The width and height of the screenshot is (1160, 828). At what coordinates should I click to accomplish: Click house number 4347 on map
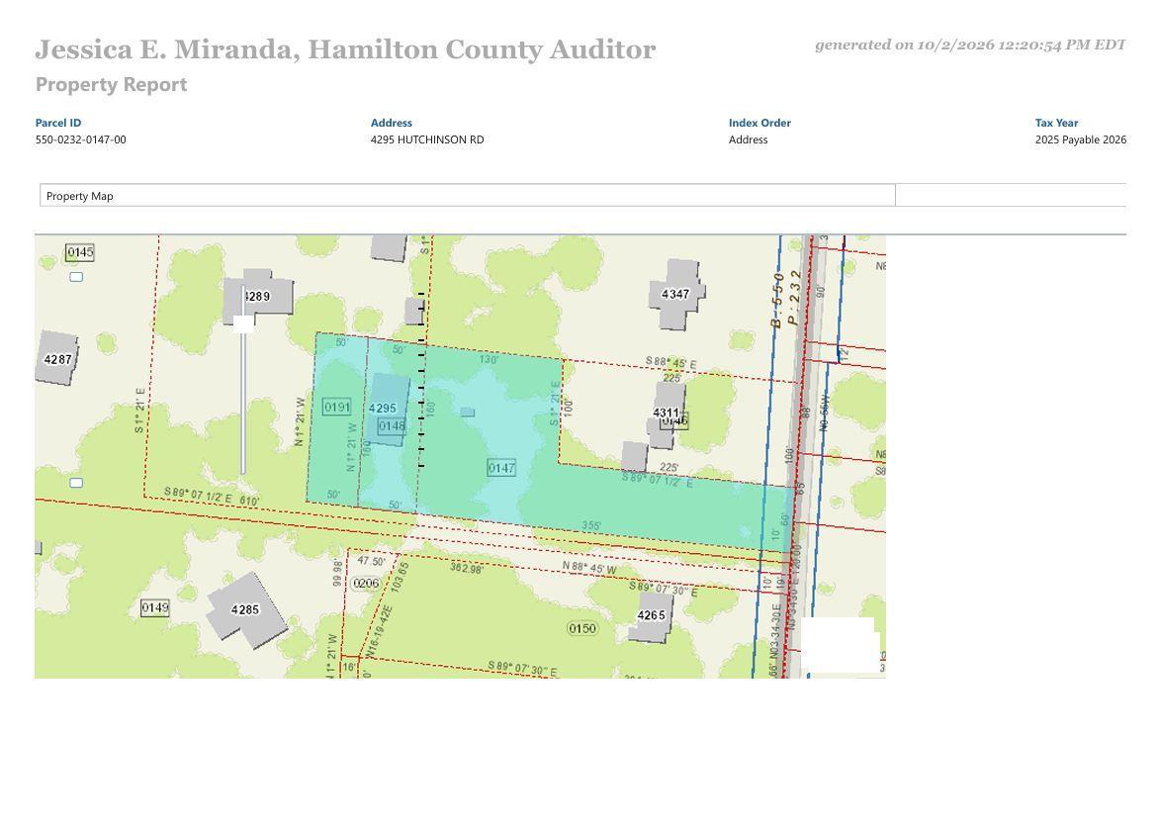coord(675,294)
